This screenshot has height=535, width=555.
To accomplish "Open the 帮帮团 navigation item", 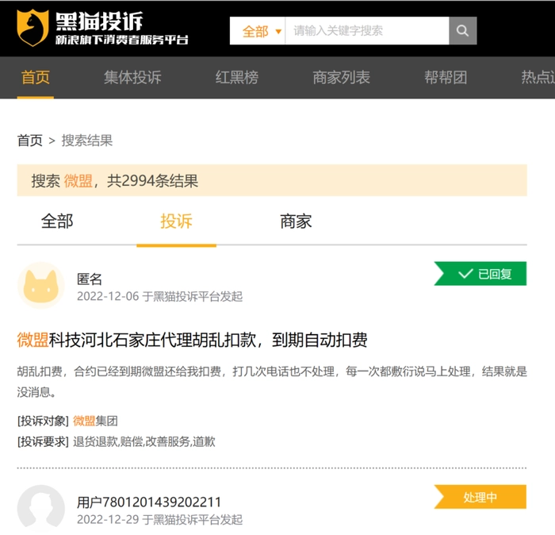I will (x=446, y=77).
